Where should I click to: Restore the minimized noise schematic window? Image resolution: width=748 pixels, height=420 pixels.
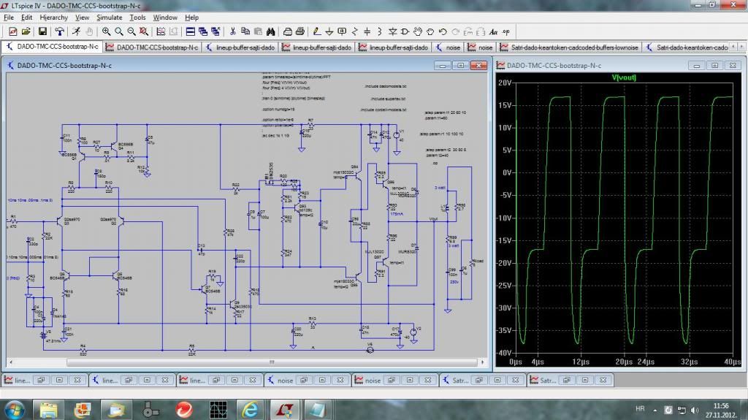tap(303, 381)
